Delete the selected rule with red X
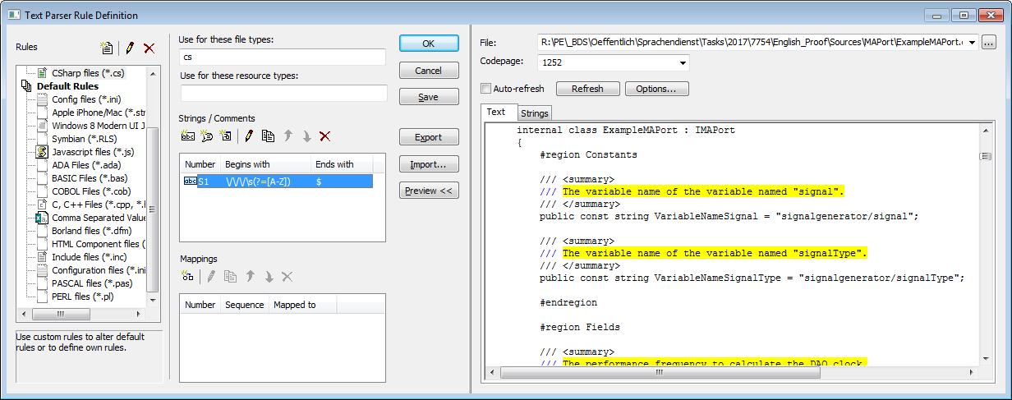This screenshot has height=400, width=1012. coord(149,48)
